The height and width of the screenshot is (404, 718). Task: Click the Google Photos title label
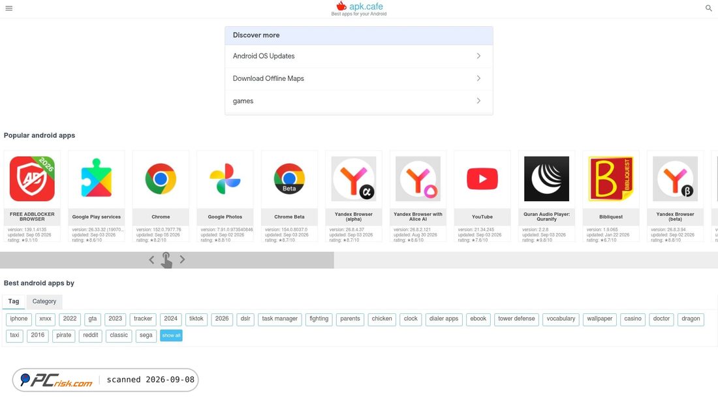click(x=225, y=217)
